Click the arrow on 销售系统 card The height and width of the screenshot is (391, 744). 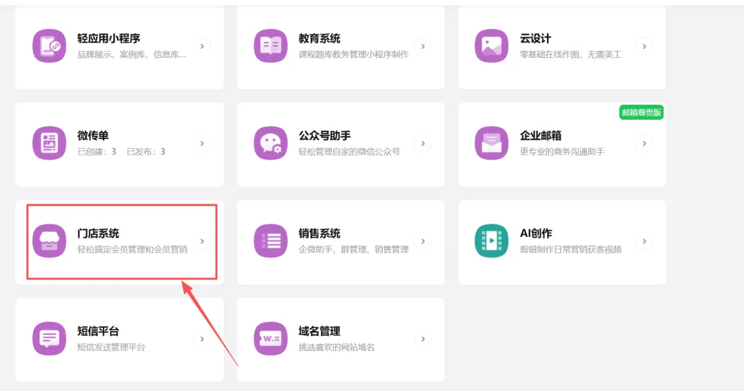coord(423,241)
